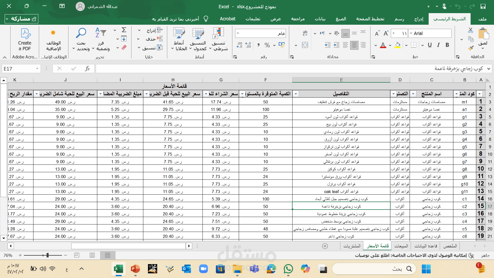Click the percent style icon
The image size is (494, 278).
(x=267, y=45)
